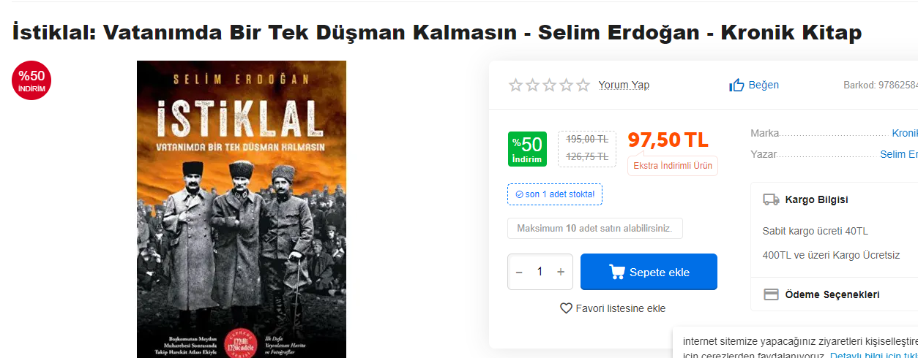Open the Yorum Yap review link

click(624, 85)
